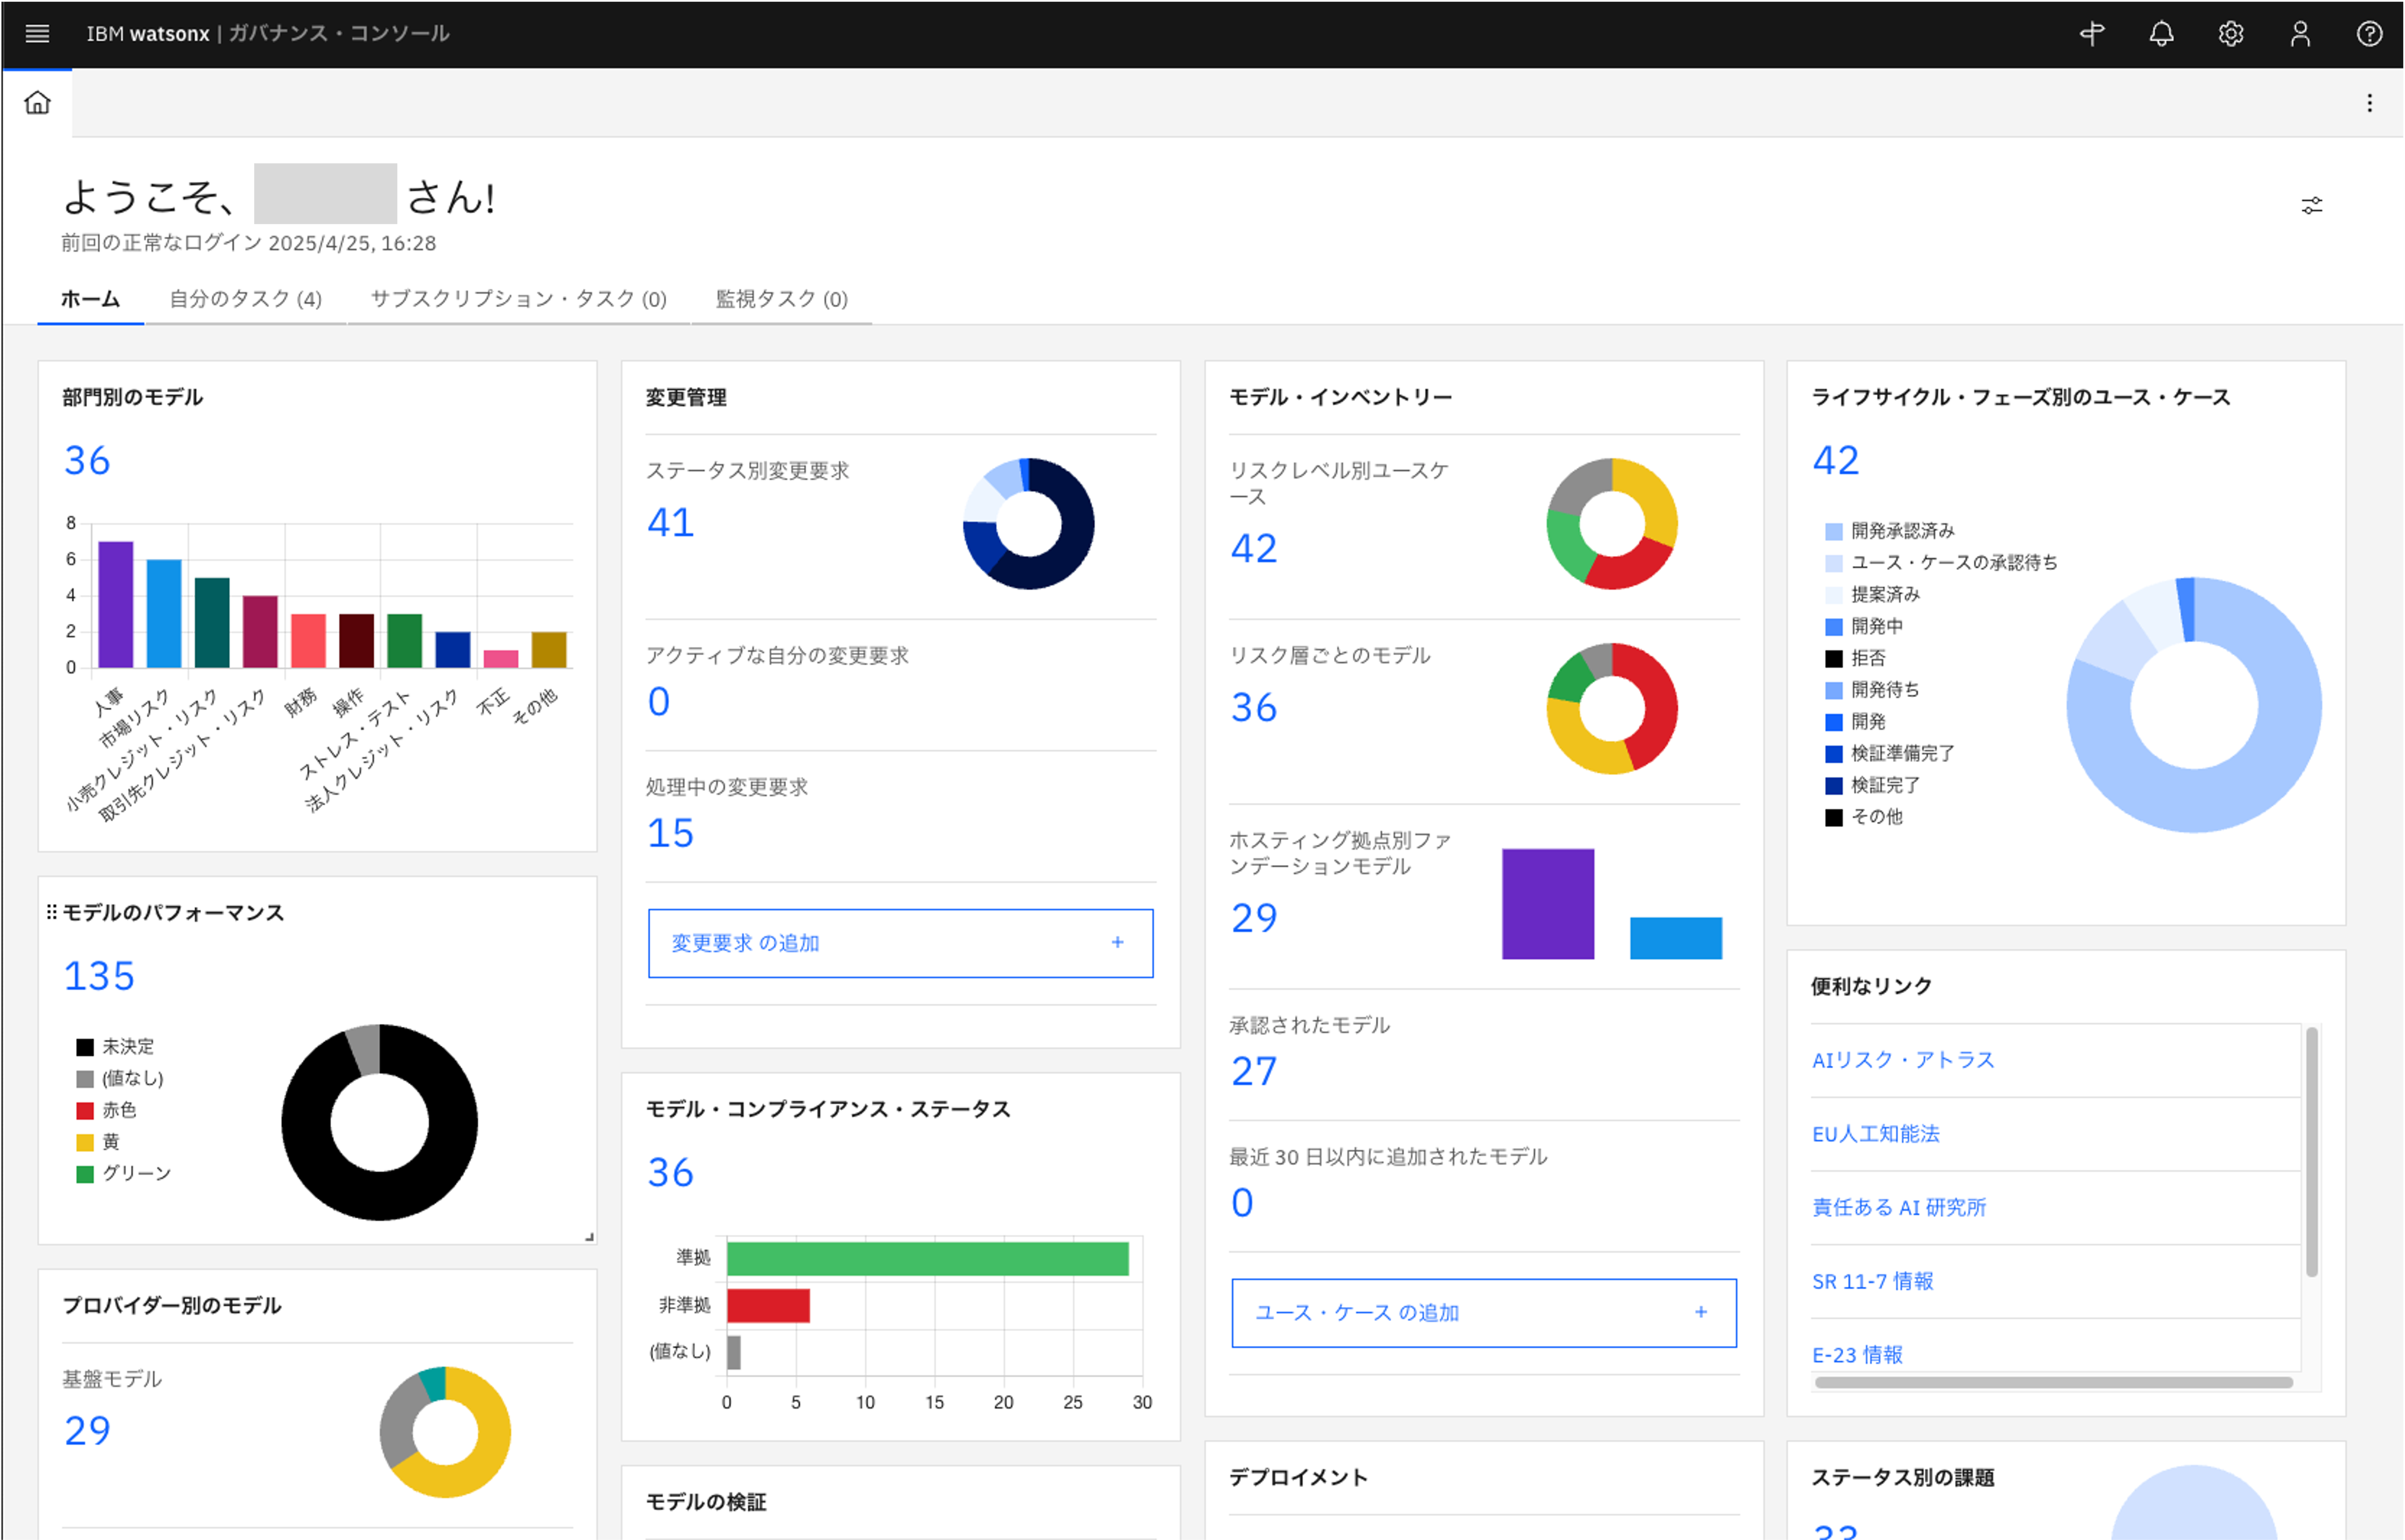The height and width of the screenshot is (1540, 2405).
Task: Open the notifications bell
Action: point(2161,34)
